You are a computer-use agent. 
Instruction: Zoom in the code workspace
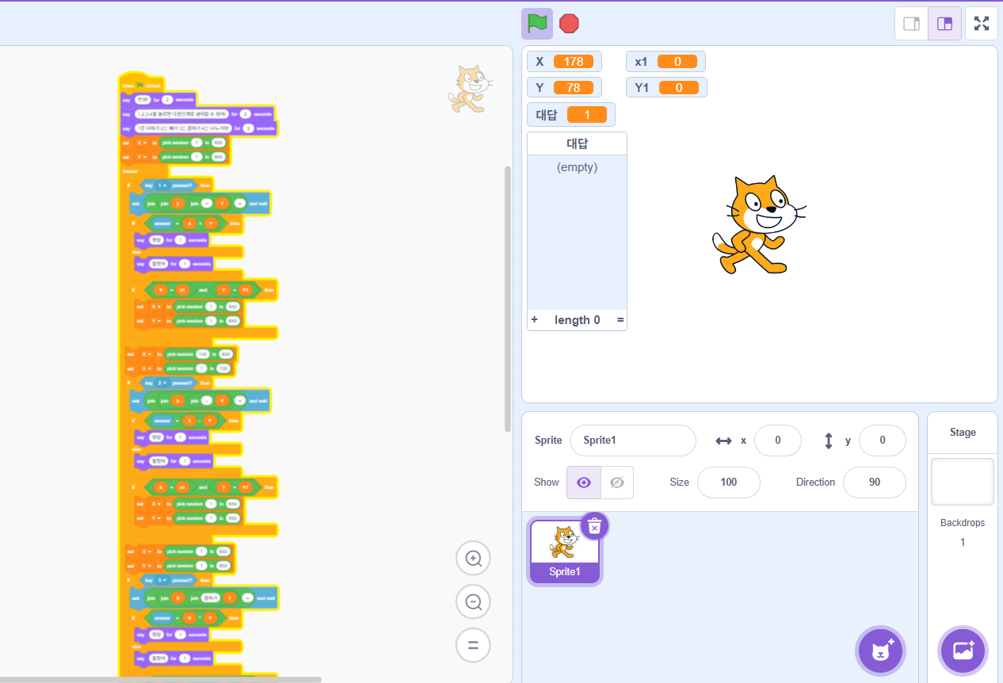[473, 559]
